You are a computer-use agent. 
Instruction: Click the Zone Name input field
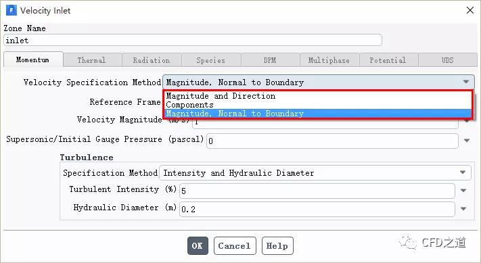[x=193, y=40]
